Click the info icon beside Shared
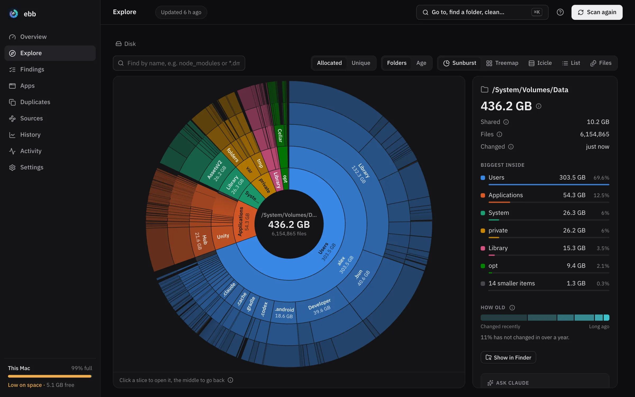 pos(506,122)
